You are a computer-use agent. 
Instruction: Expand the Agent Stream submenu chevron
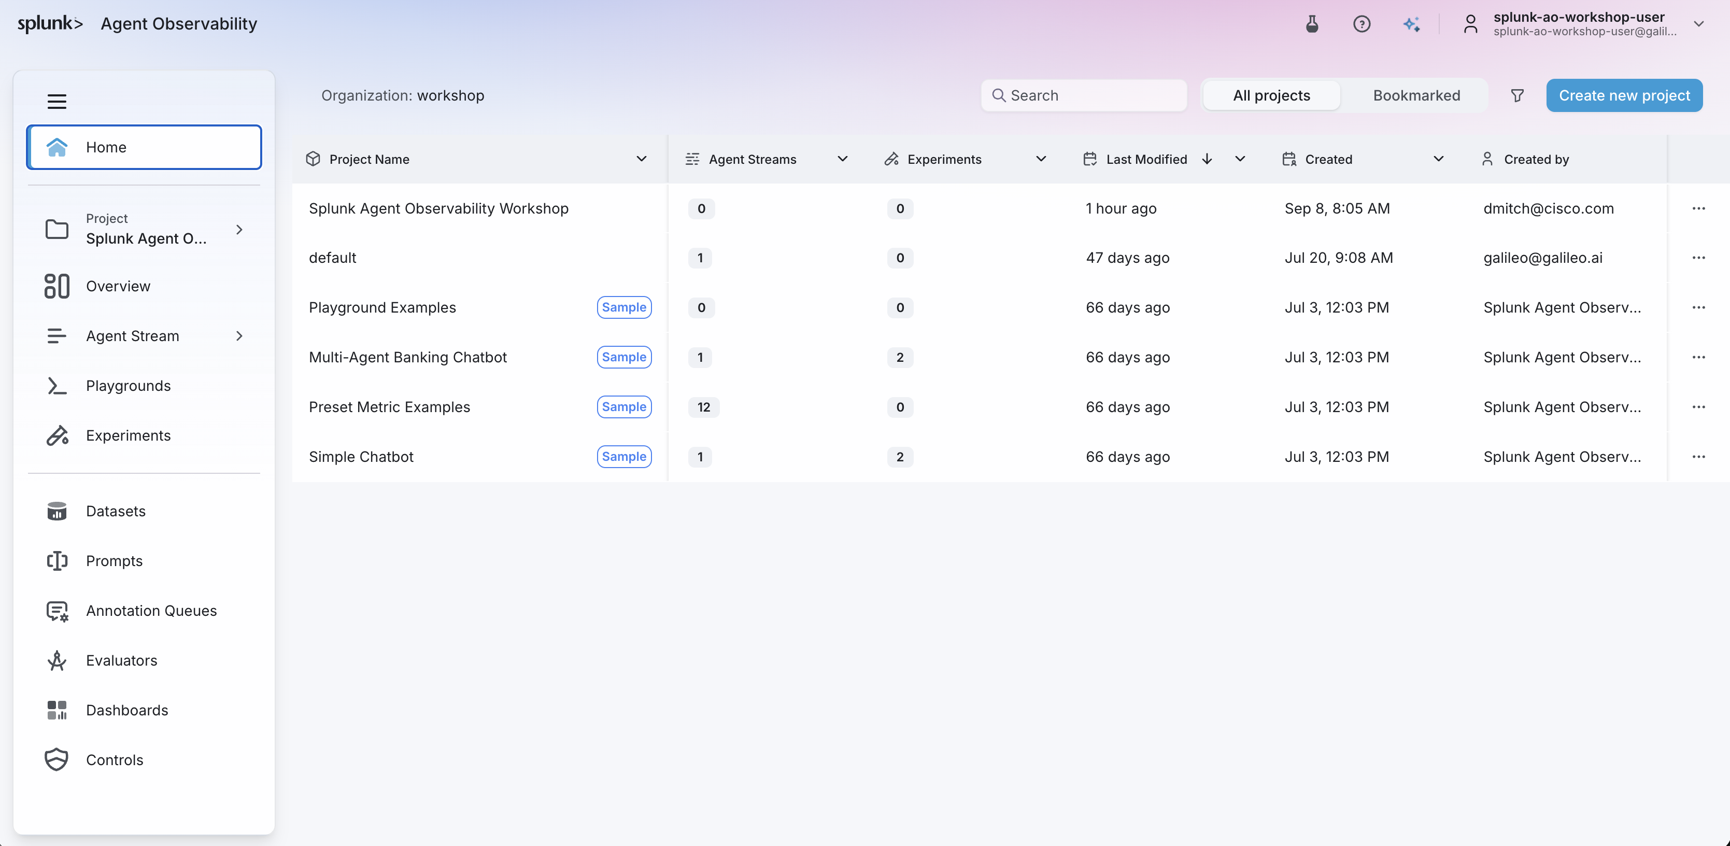pos(239,336)
